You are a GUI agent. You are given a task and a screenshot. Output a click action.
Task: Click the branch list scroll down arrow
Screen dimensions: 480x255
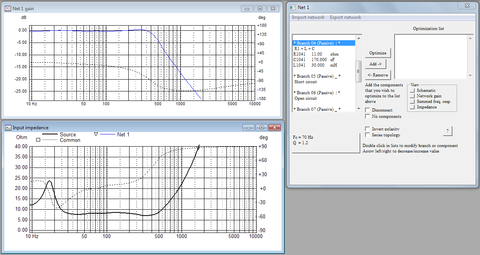(358, 109)
